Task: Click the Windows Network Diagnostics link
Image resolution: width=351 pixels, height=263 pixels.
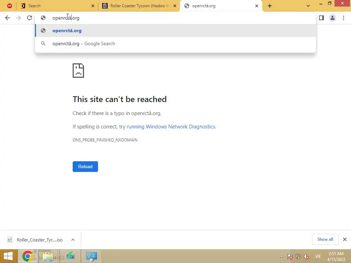Action: coord(167,127)
